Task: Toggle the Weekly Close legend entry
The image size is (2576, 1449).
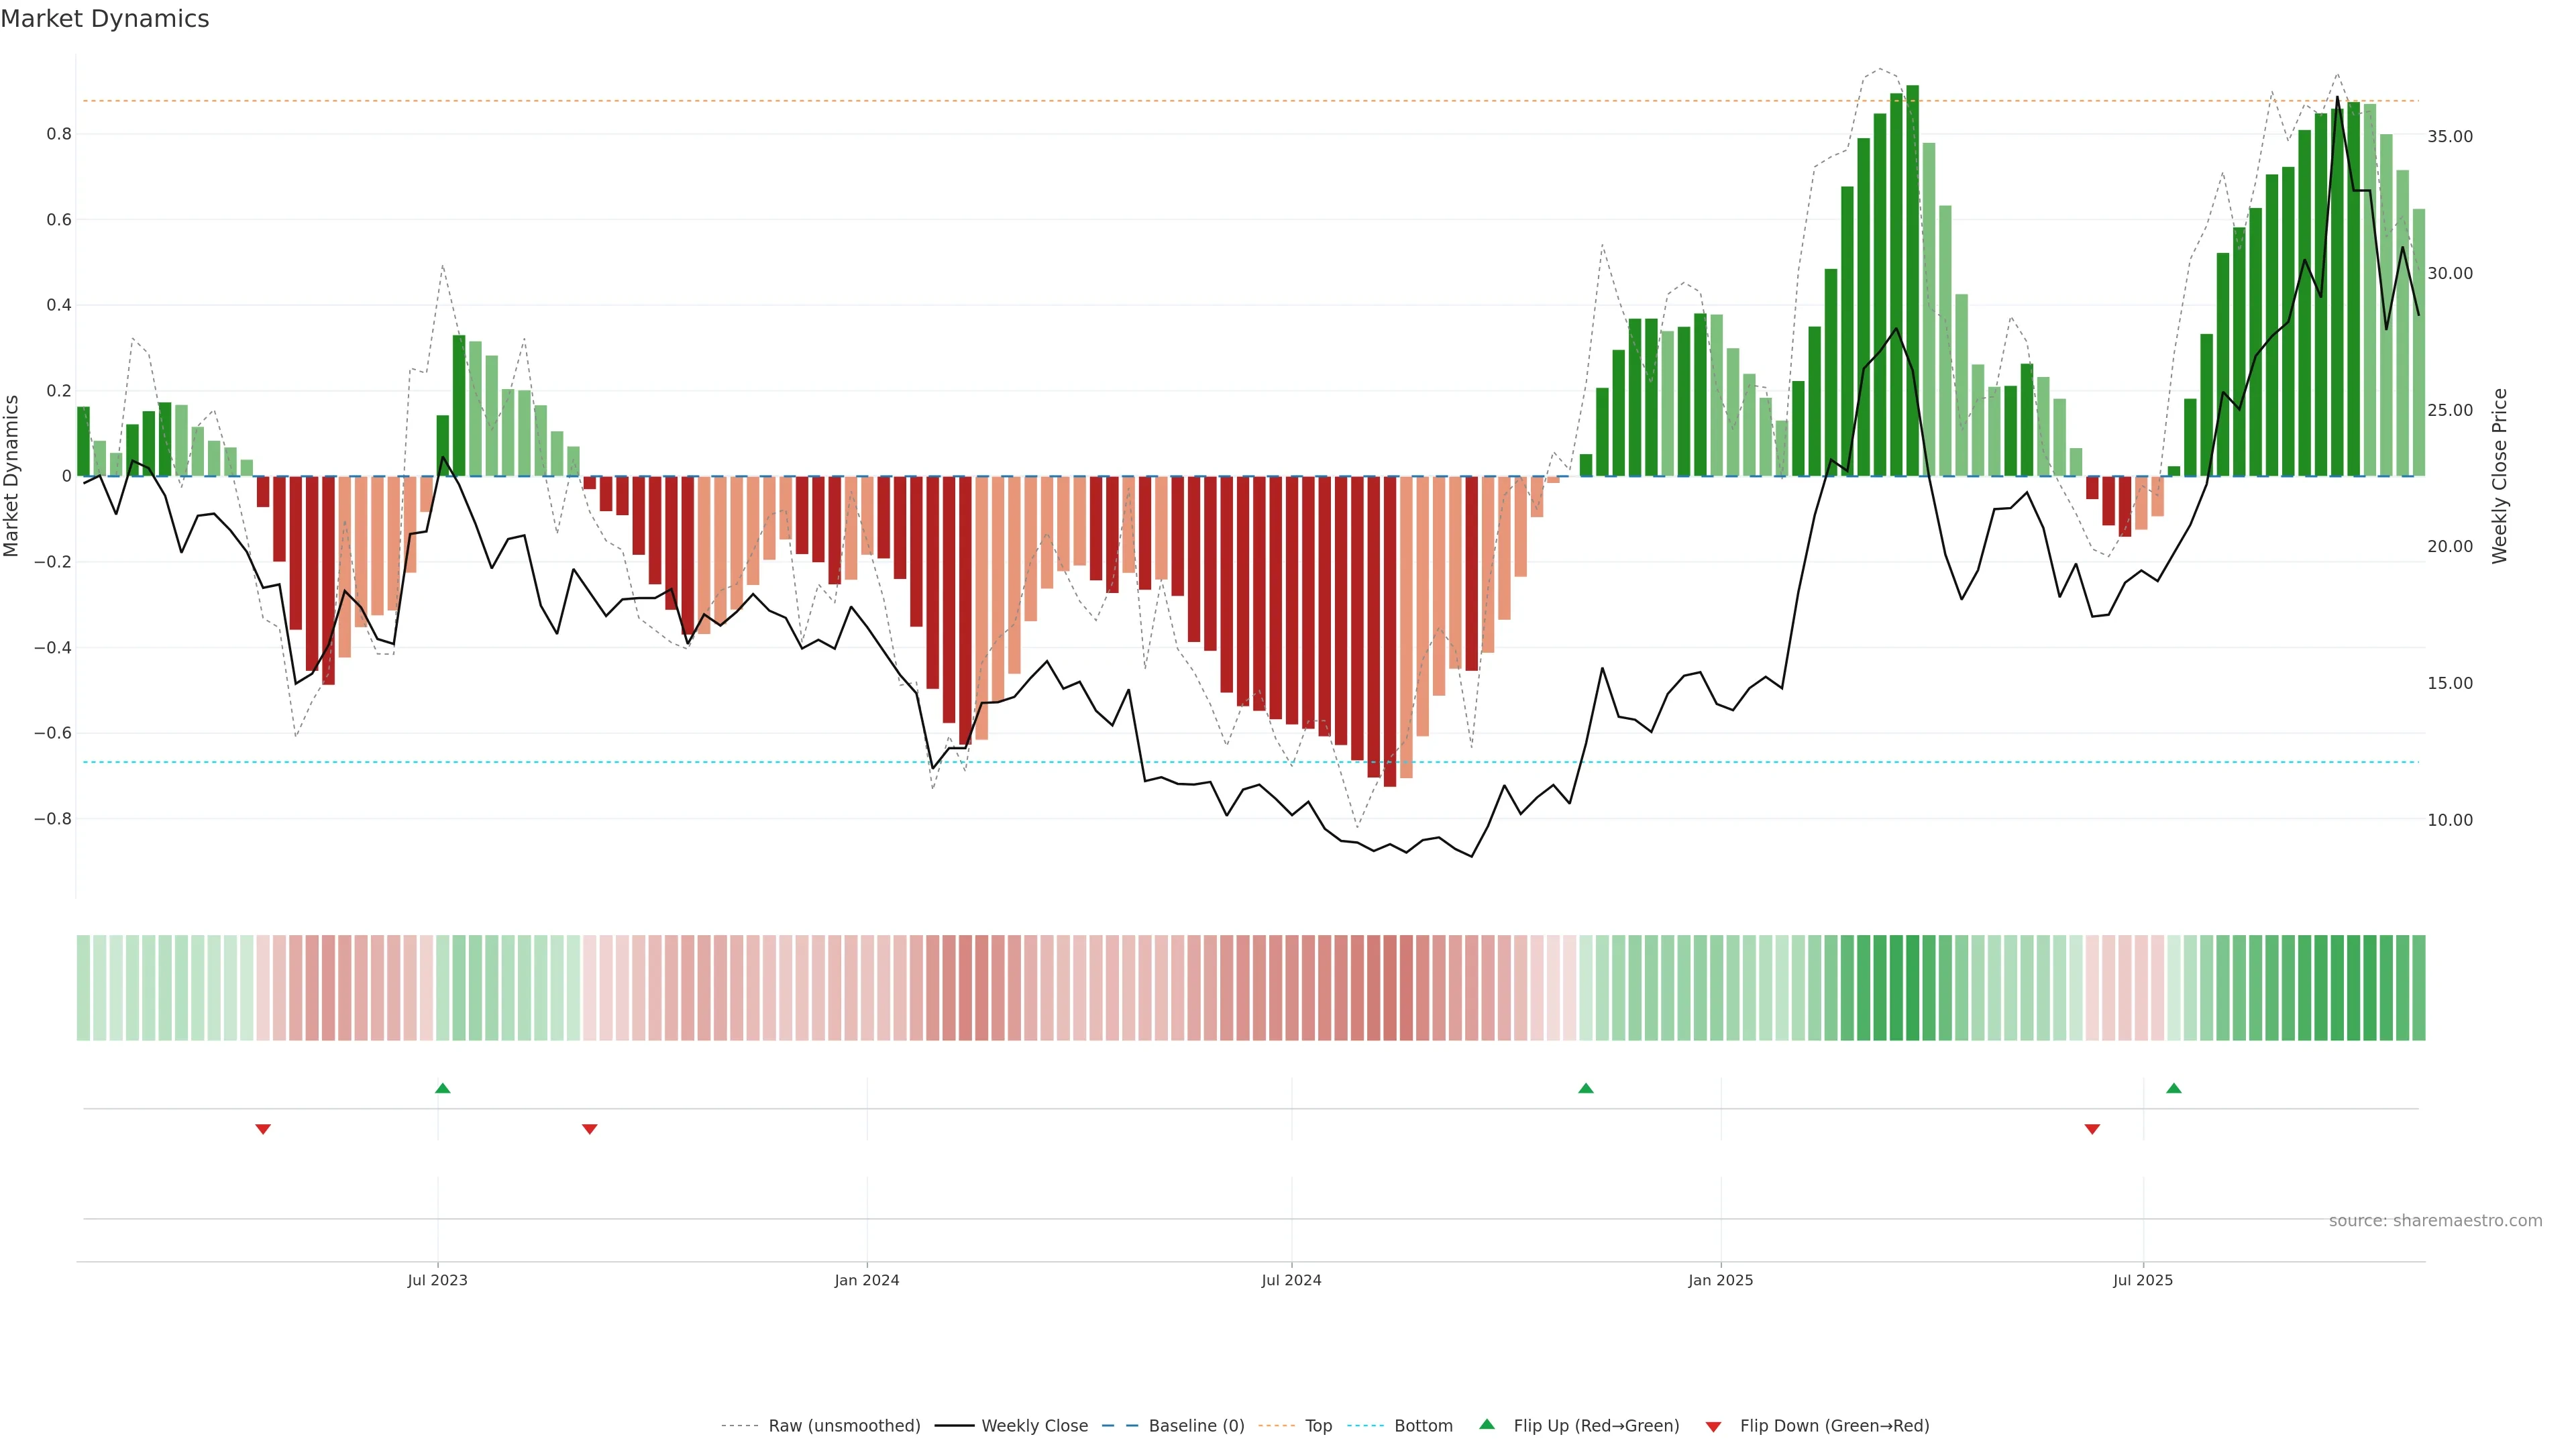Action: (1034, 1426)
